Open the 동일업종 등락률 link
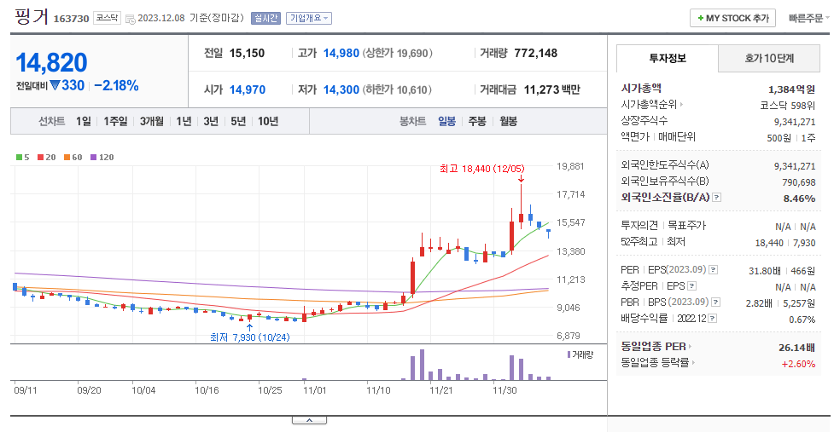834x432 pixels. 655,362
